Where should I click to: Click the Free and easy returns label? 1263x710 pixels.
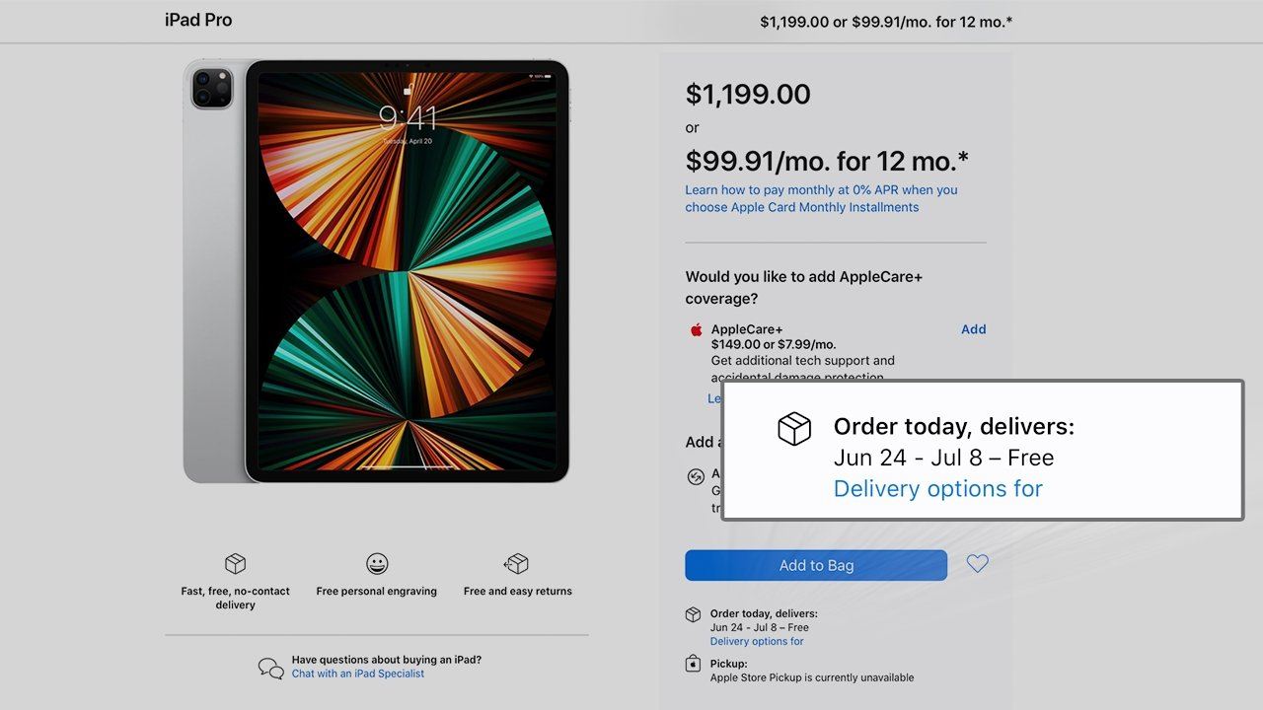click(x=517, y=592)
